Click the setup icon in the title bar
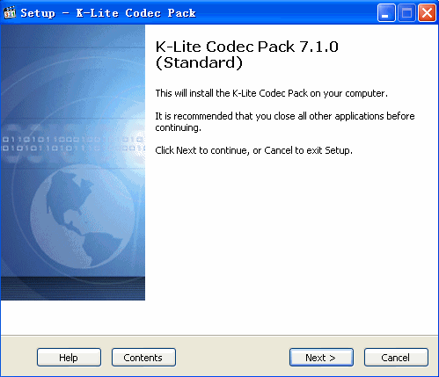 point(10,13)
